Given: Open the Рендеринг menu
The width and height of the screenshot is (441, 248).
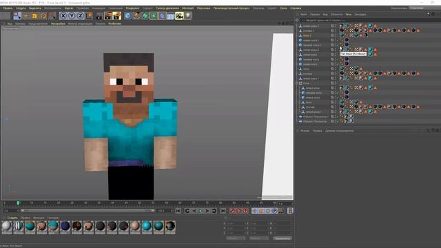Looking at the screenshot, I should coord(132,8).
